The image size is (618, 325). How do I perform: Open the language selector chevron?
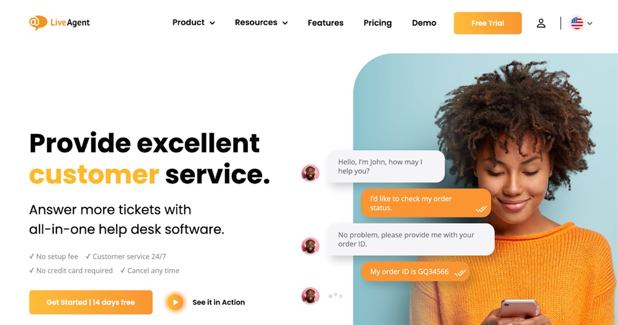point(590,23)
